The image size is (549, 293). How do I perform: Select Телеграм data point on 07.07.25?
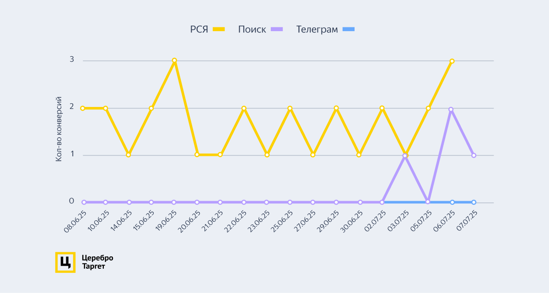tap(474, 202)
